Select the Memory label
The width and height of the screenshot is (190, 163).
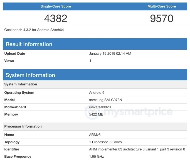pyautogui.click(x=11, y=114)
